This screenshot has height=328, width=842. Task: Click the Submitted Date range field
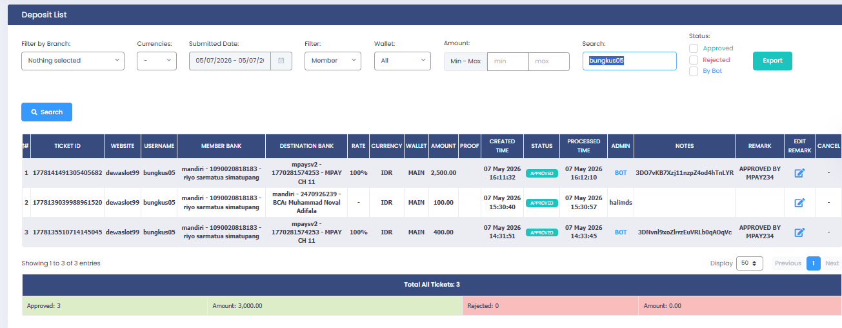230,61
